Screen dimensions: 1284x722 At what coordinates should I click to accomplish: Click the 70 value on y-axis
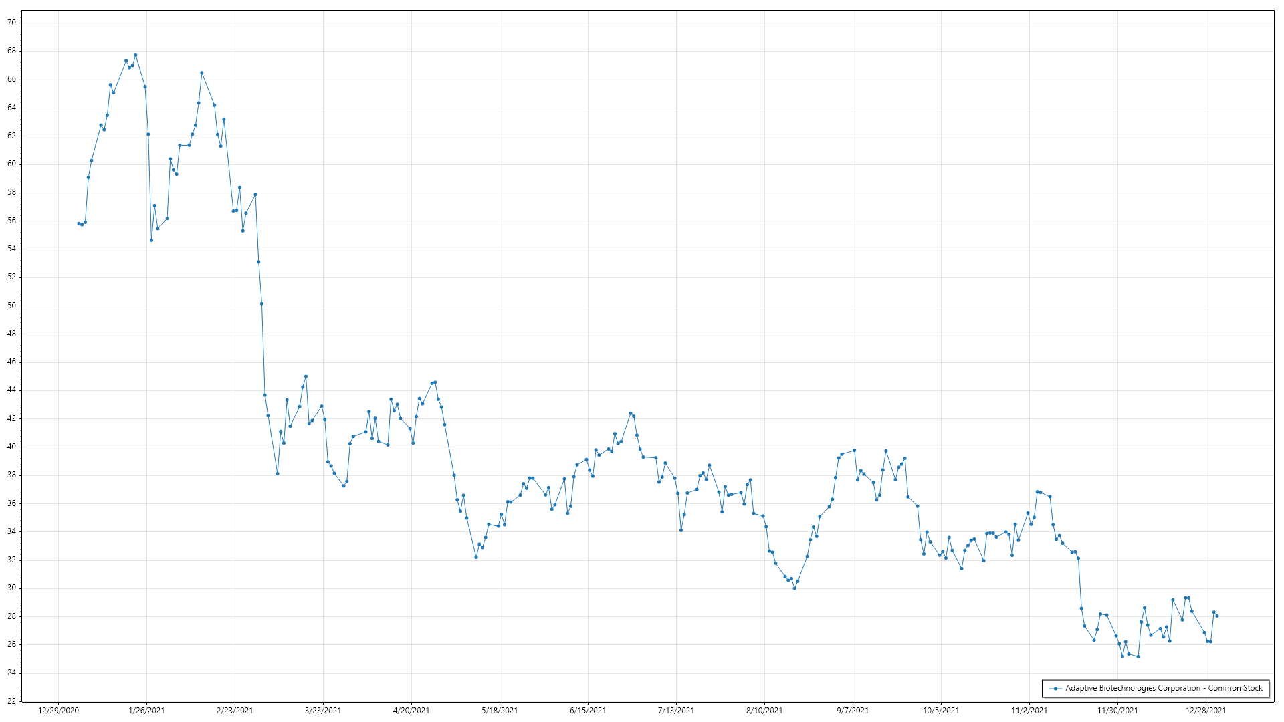11,23
